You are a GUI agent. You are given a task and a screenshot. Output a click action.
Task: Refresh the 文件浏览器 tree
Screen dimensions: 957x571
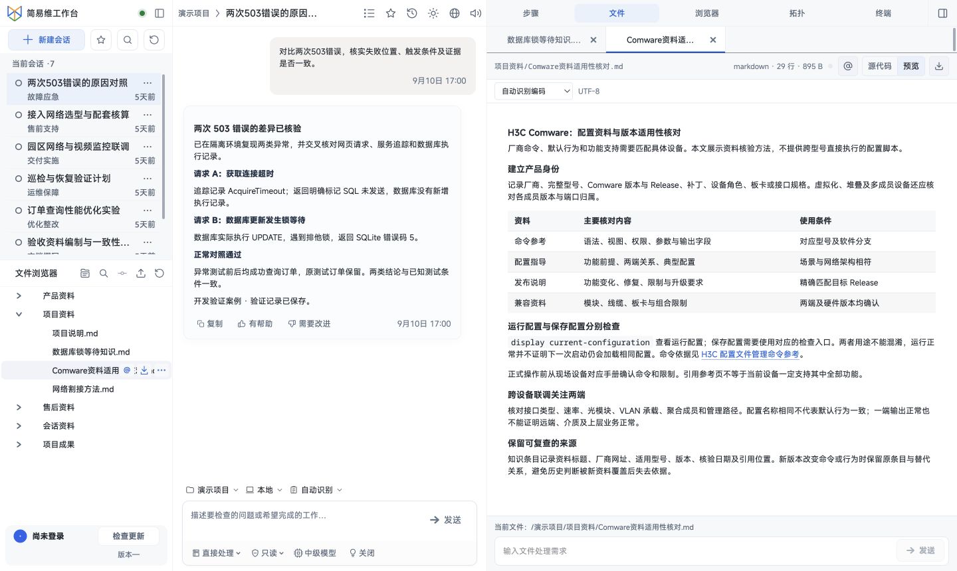click(x=159, y=273)
